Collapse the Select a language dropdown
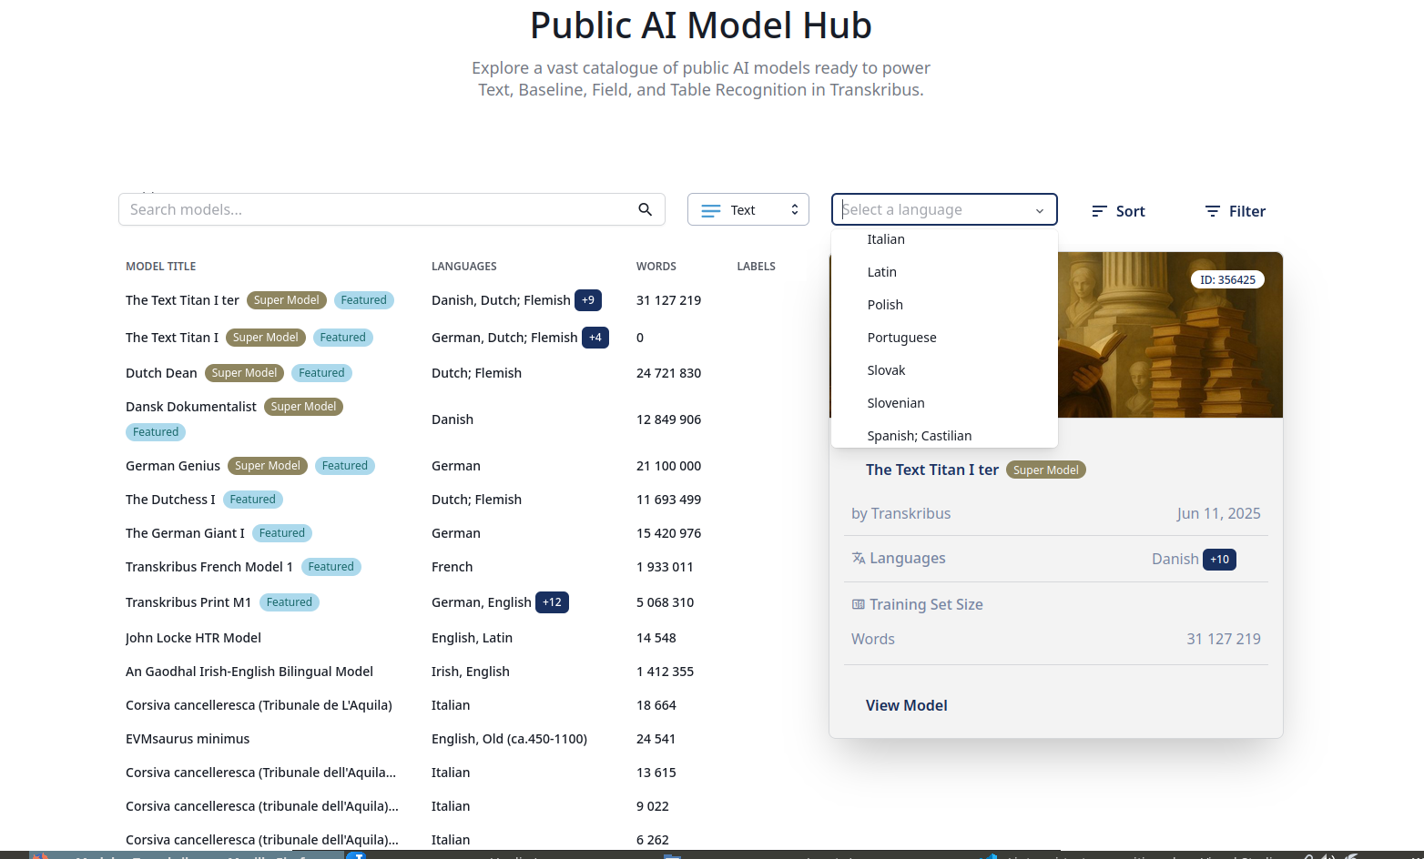 (x=1039, y=209)
